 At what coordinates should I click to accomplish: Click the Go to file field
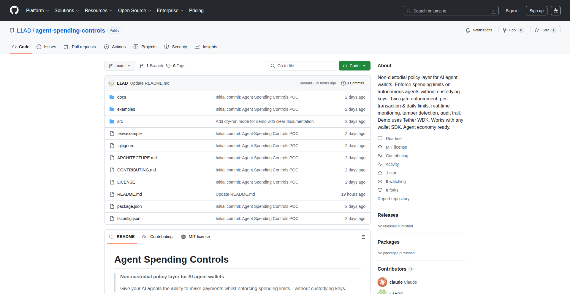(302, 66)
